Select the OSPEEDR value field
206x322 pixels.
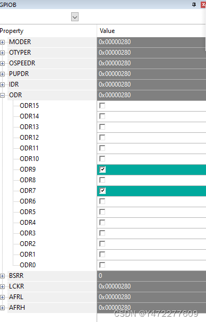[151, 63]
